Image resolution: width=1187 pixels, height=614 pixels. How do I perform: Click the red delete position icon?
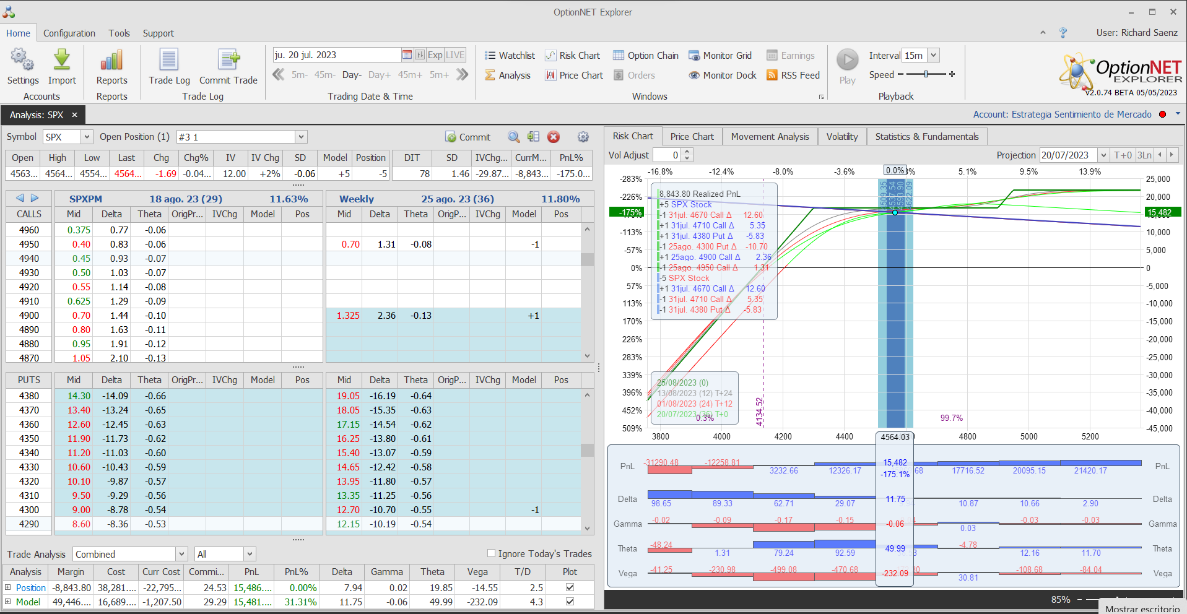554,137
